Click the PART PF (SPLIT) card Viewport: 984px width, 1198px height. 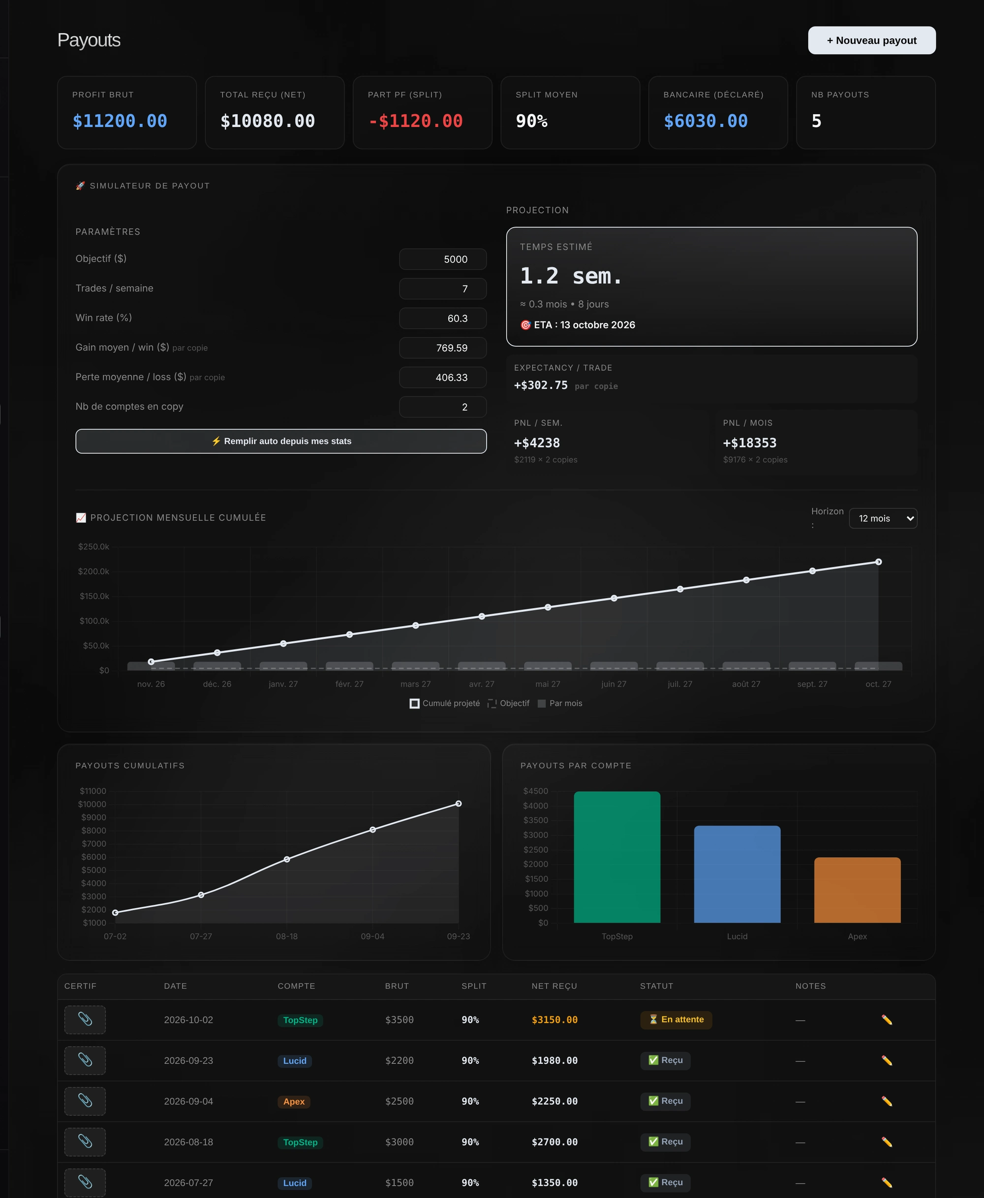point(422,113)
